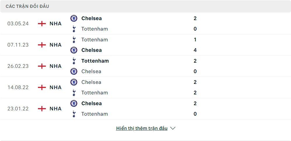Screen dimensions: 291x141
Task: Click England flag beside the 03.05.24 date
Action: pos(42,24)
